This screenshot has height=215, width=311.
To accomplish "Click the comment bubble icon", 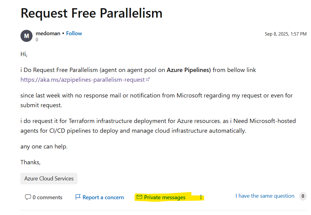I will click(x=28, y=197).
